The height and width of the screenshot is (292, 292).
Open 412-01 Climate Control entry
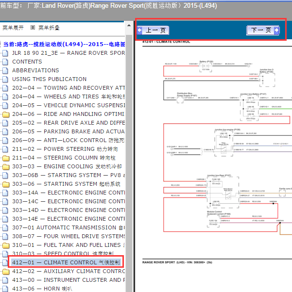(x=66, y=262)
